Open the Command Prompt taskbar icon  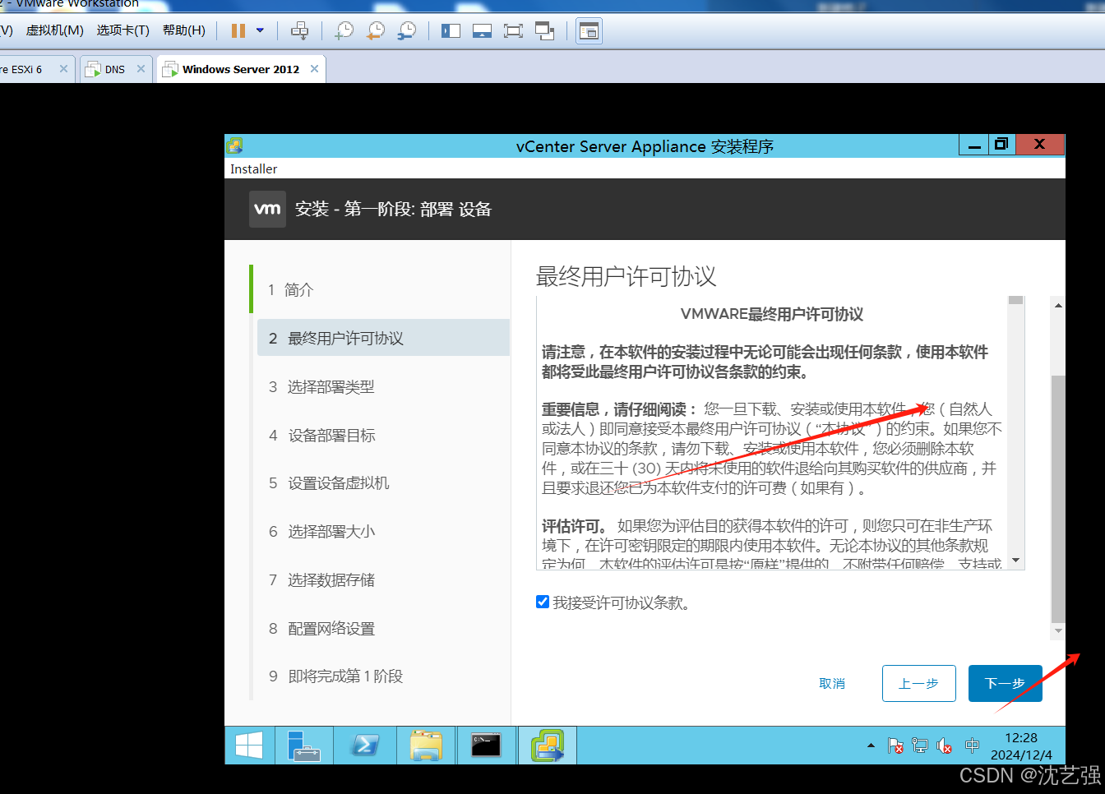486,745
